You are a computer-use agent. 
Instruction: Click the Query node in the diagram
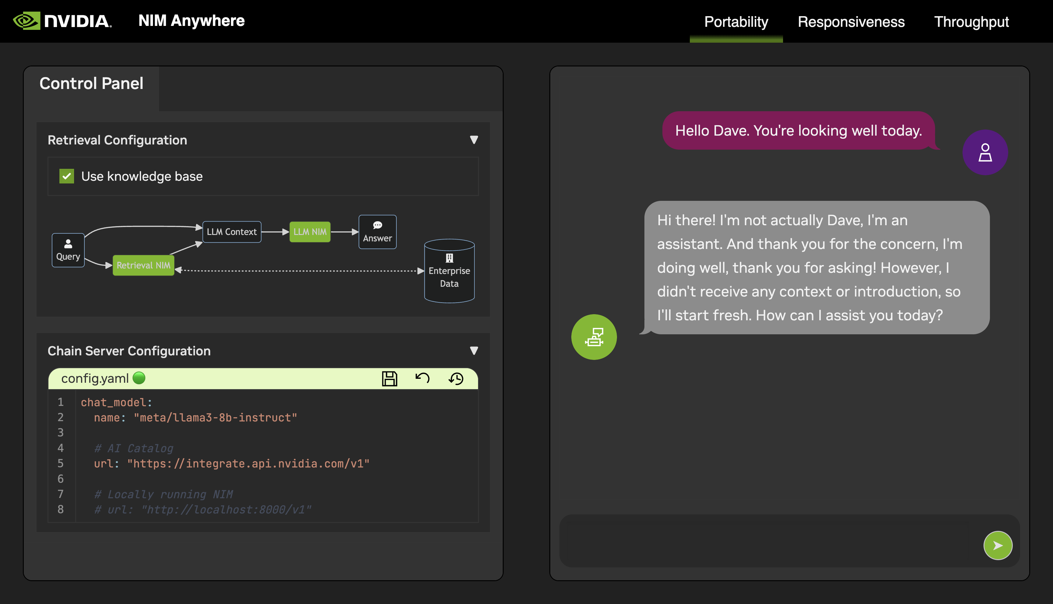[x=68, y=250]
